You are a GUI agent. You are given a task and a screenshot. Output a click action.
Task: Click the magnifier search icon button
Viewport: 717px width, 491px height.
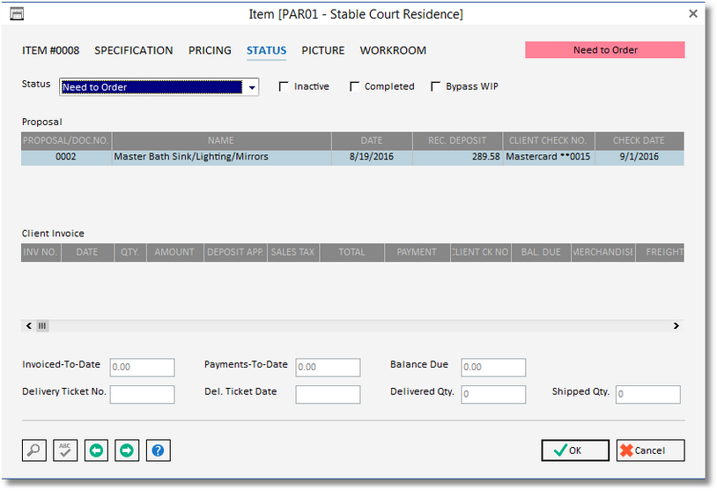click(34, 450)
